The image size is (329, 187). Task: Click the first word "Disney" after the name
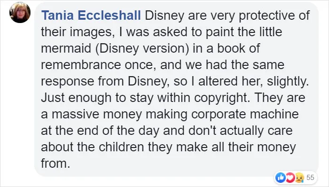164,16
